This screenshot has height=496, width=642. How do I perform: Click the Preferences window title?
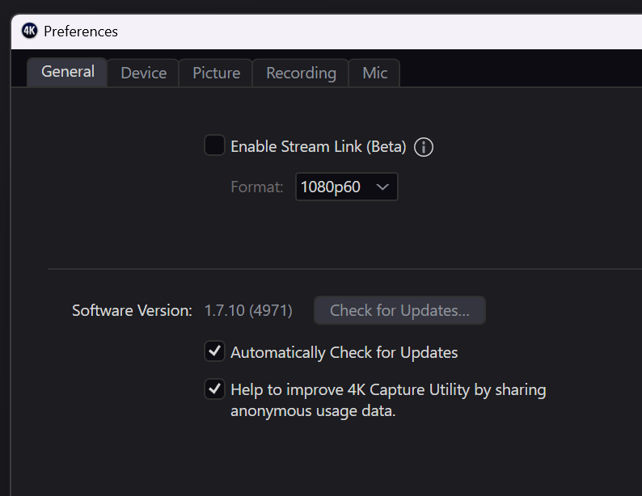(x=81, y=32)
